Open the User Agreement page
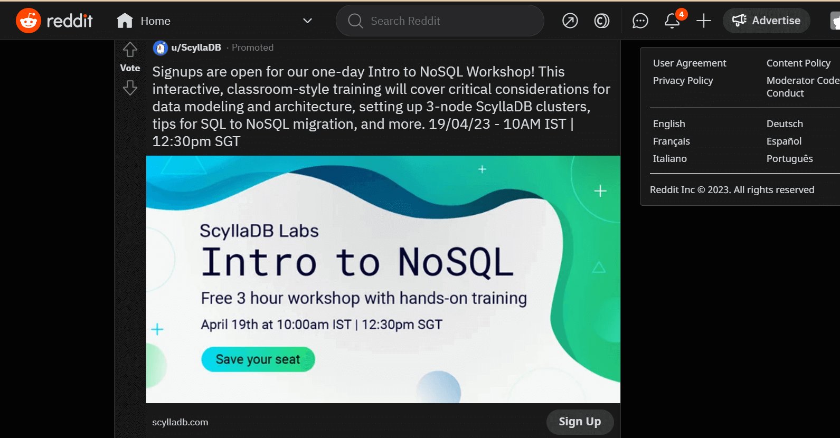 pyautogui.click(x=690, y=63)
